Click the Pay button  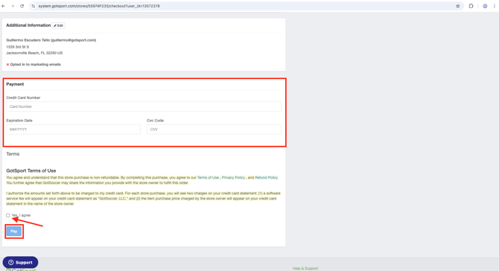pos(14,232)
